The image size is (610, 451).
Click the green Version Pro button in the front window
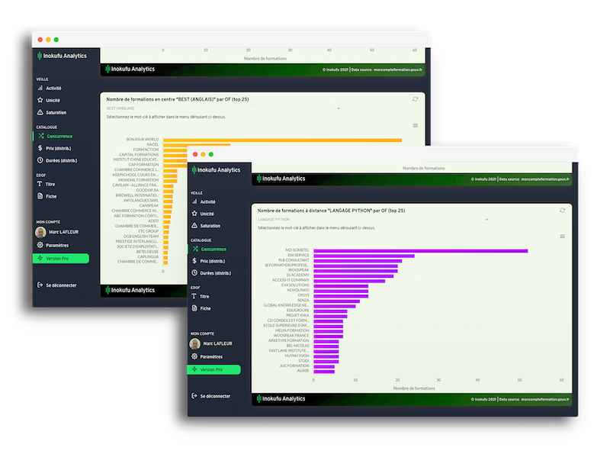point(213,369)
